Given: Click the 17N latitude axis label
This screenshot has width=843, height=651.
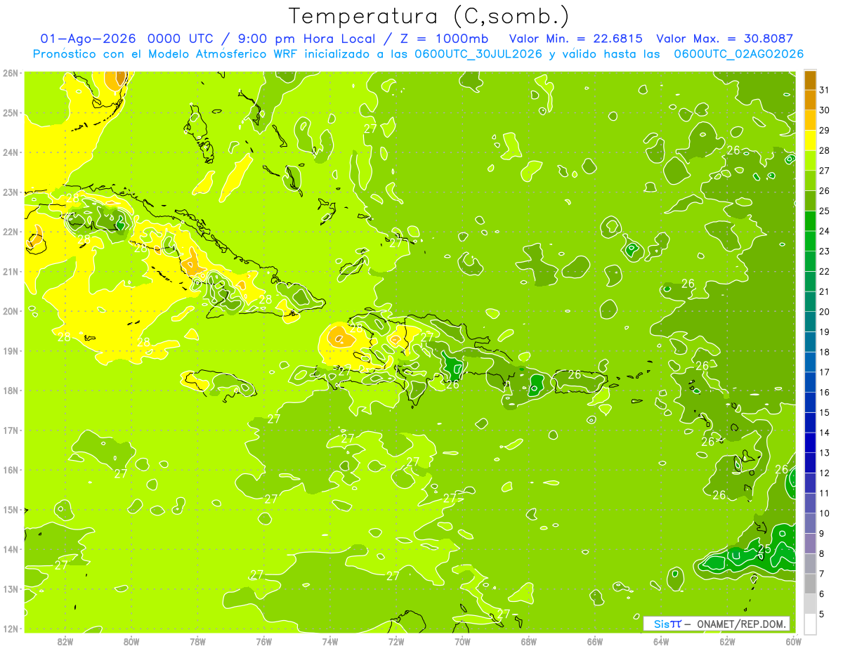Looking at the screenshot, I should coord(11,430).
